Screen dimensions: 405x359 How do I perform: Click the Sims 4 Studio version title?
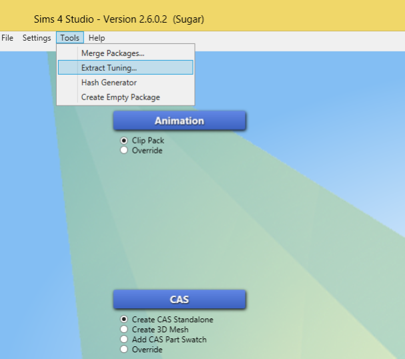[119, 19]
